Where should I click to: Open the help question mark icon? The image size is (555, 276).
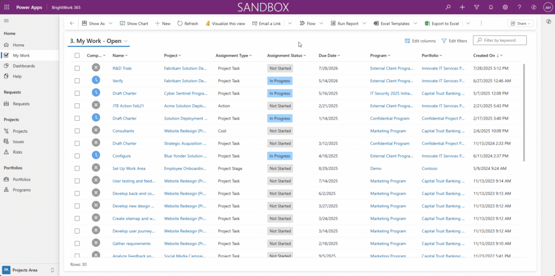point(519,7)
